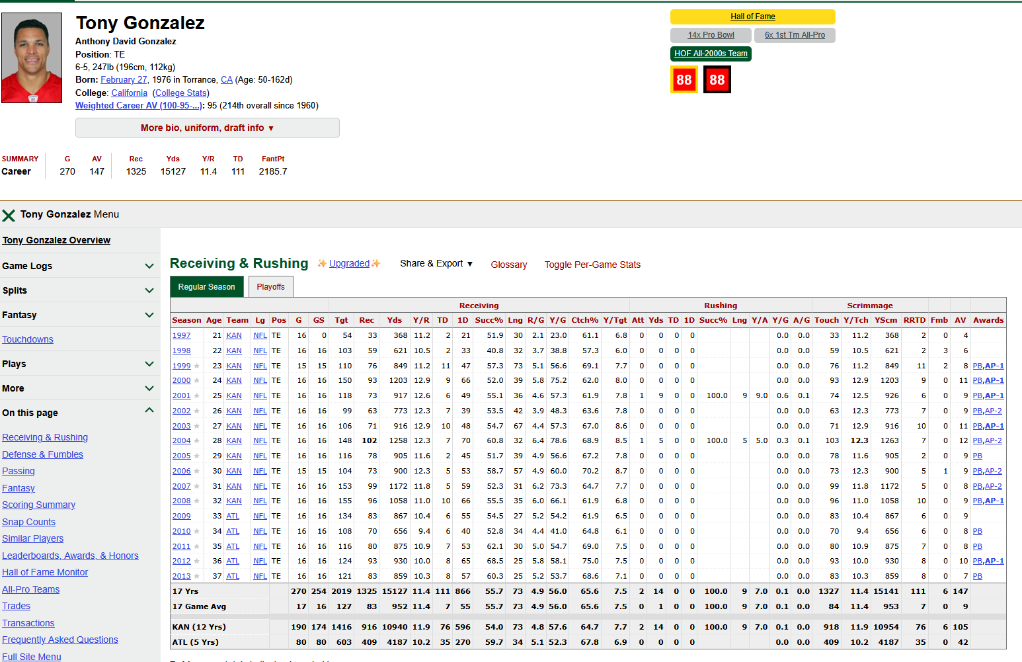Click the Hall of Fame badge

point(753,17)
